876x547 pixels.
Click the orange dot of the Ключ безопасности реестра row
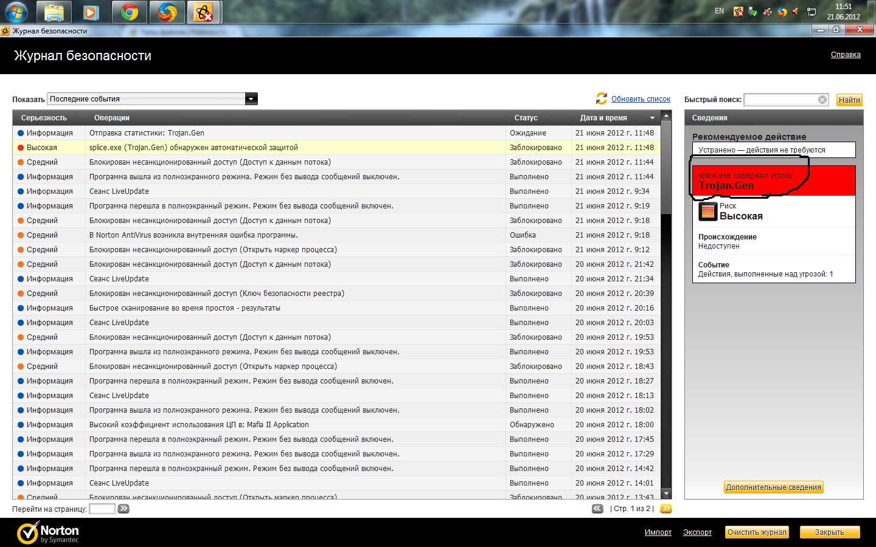tap(21, 294)
